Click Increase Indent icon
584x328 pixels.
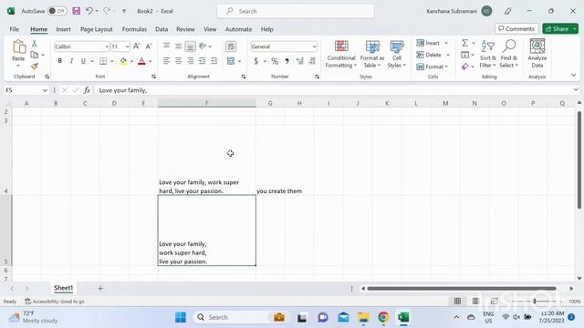point(214,61)
